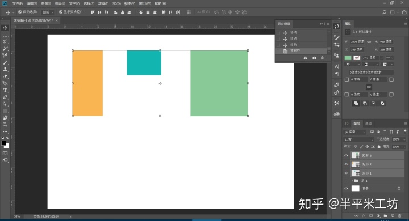The image size is (409, 221).
Task: Click the create new group folder icon
Action: click(x=385, y=216)
